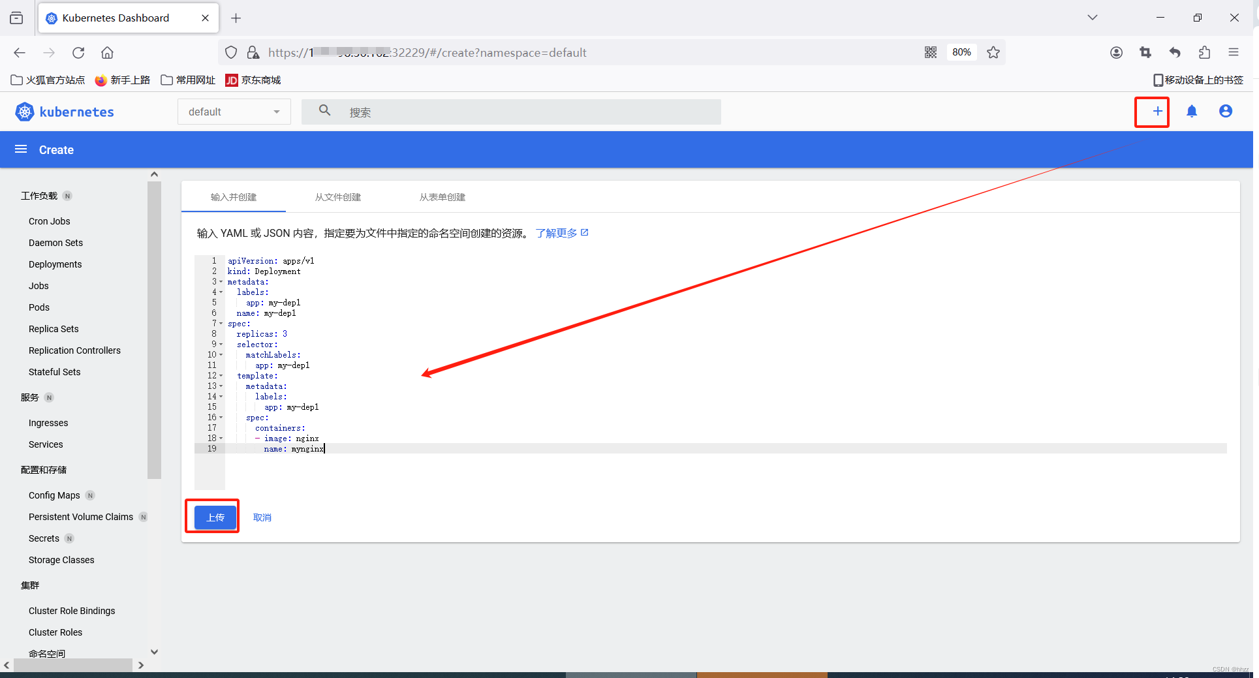Reload the page with refresh icon

click(78, 52)
